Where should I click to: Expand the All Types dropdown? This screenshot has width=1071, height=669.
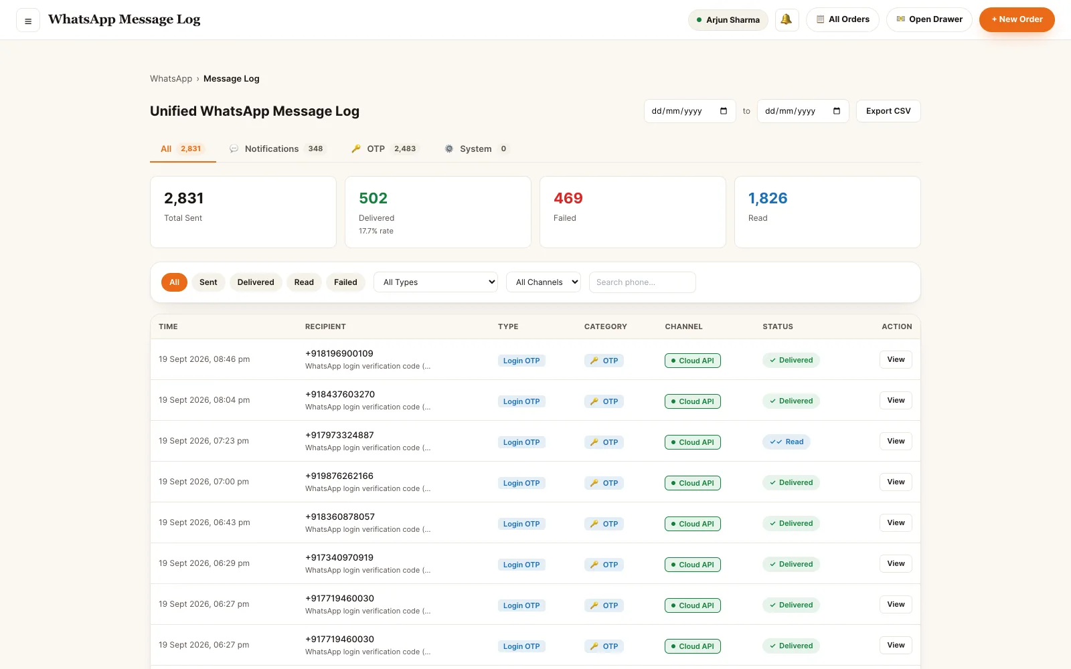tap(436, 282)
